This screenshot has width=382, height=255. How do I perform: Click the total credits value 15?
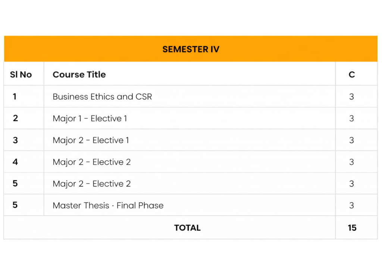click(352, 228)
